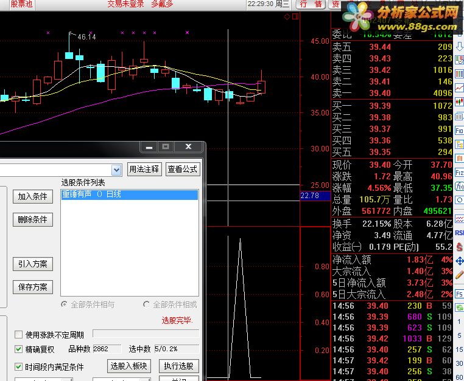The width and height of the screenshot is (464, 381).
Task: Select the 5-minute period button
Action: [459, 335]
